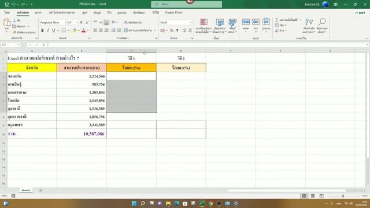370x208 pixels.
Task: Toggle bold formatting
Action: pos(42,31)
